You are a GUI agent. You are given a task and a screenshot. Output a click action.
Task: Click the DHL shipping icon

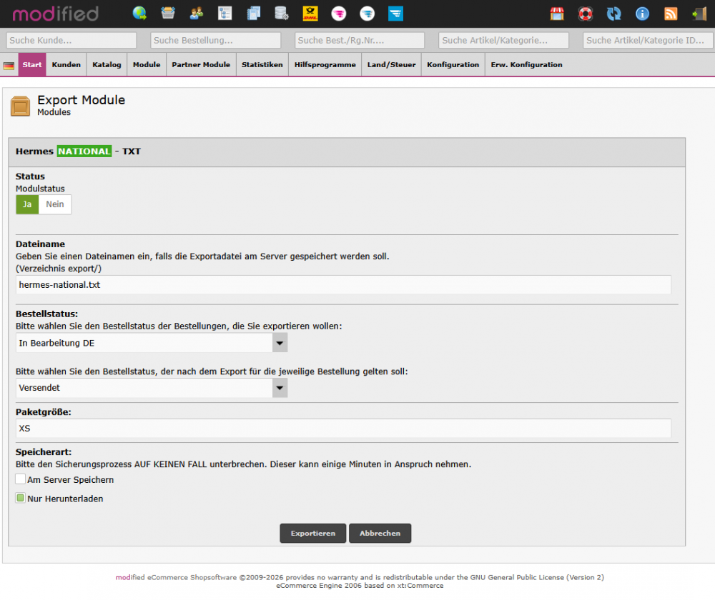click(x=310, y=13)
